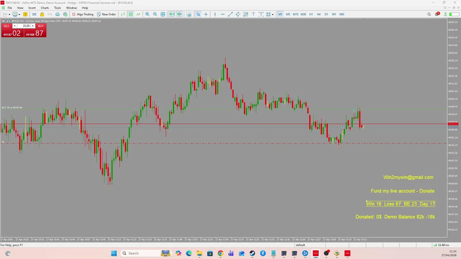Switch chart to bar chart type
Screen dimensions: 461x259
tap(123, 14)
